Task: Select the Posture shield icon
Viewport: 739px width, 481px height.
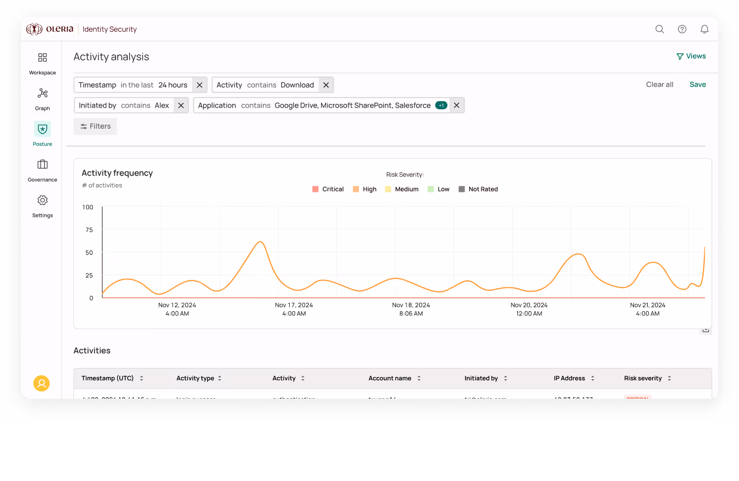Action: click(42, 129)
